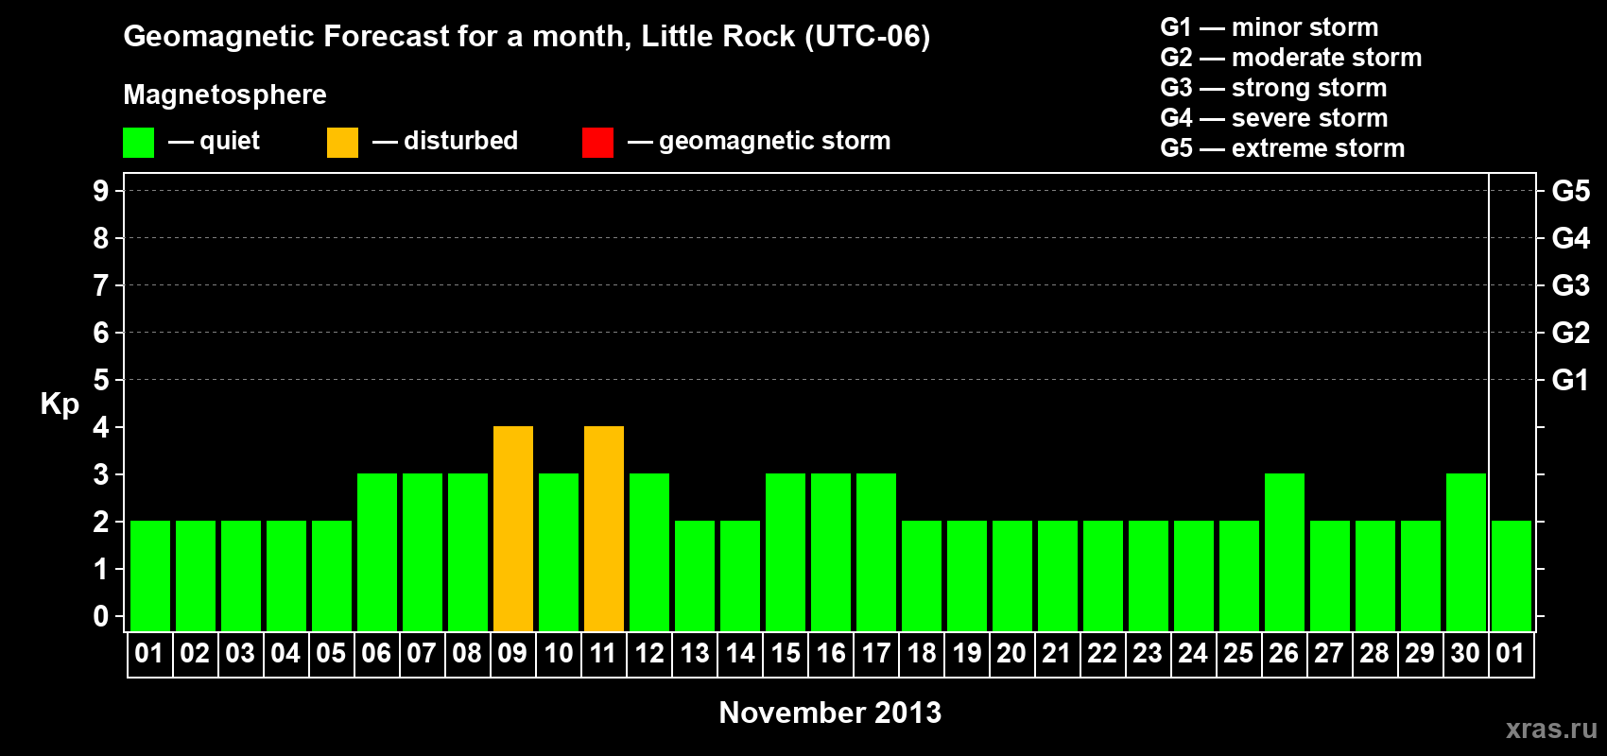Click the Kp value 0 axis label
This screenshot has width=1607, height=756.
click(101, 616)
